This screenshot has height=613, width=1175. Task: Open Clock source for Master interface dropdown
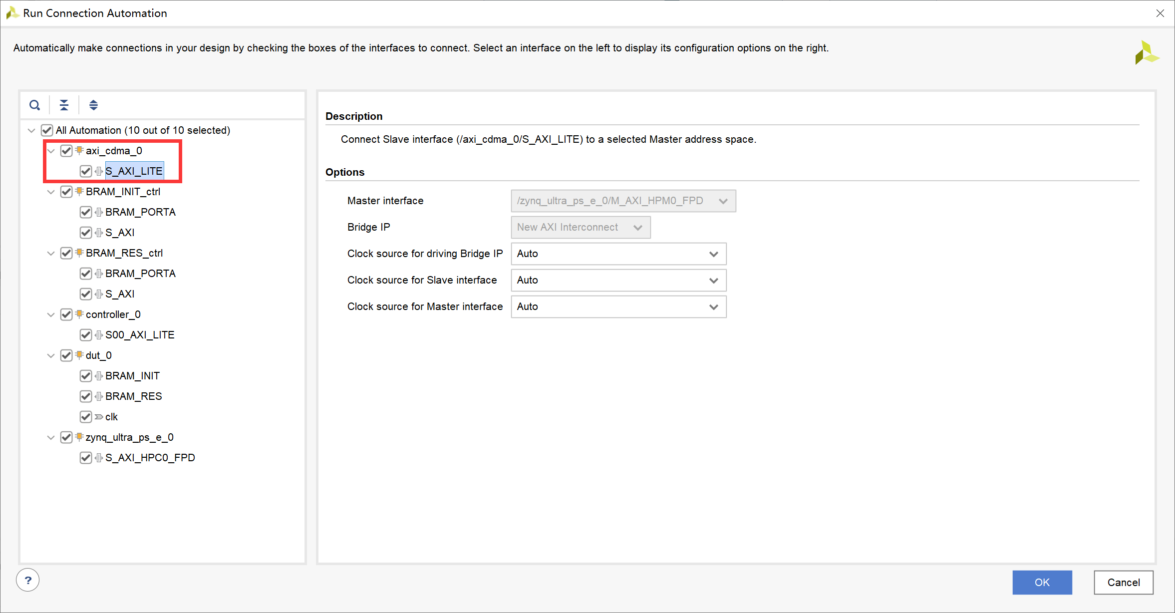pos(618,306)
